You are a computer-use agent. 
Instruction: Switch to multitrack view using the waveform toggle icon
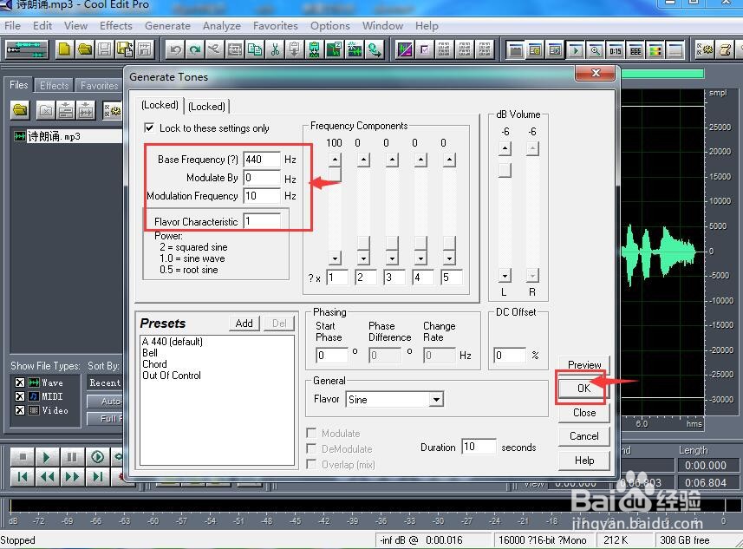pyautogui.click(x=26, y=49)
